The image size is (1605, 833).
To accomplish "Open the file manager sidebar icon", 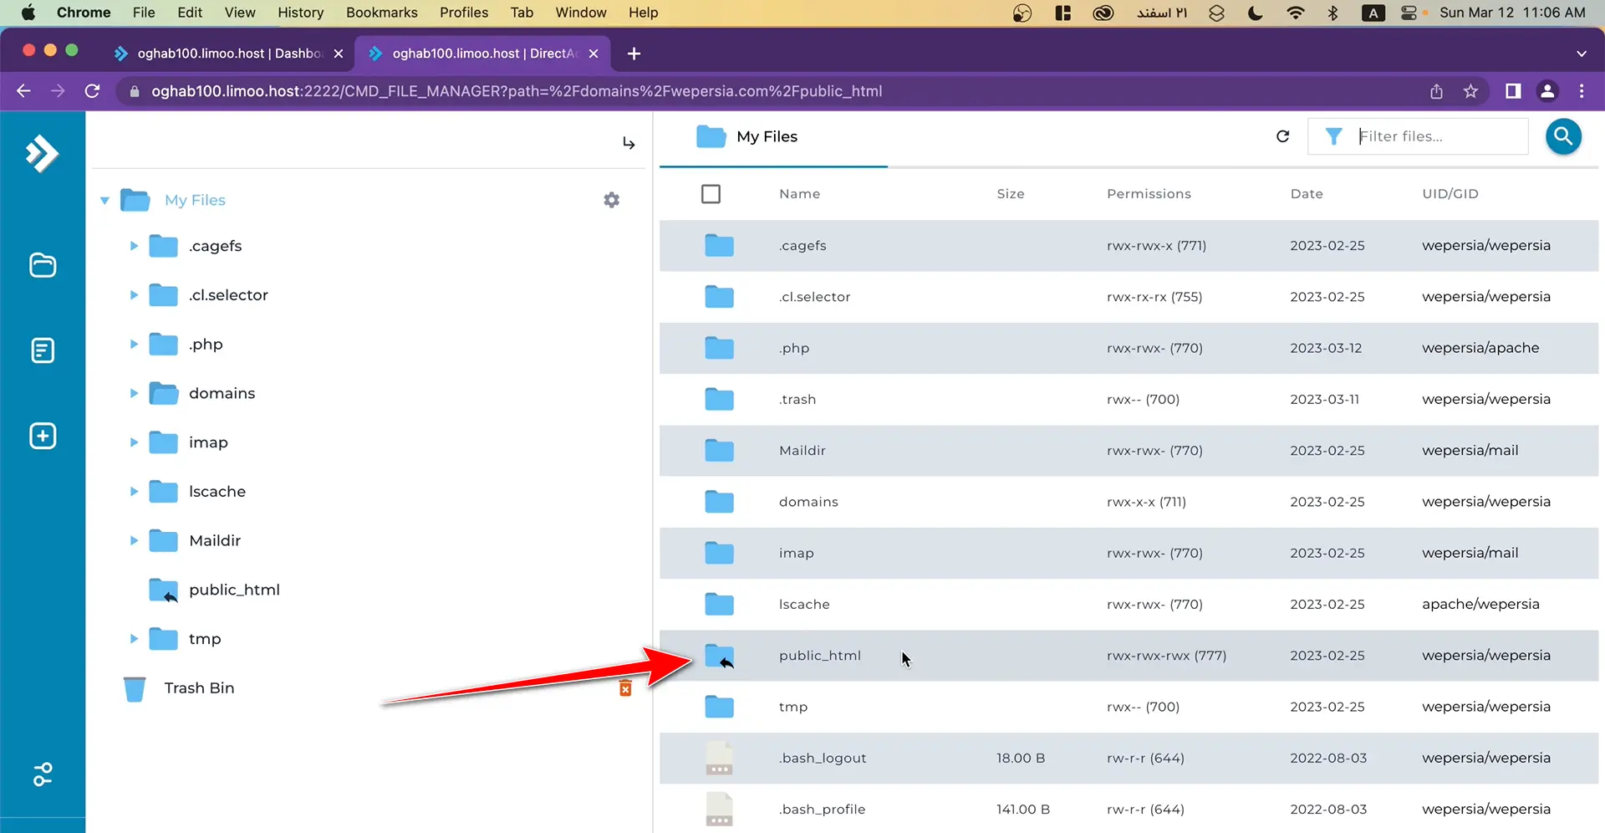I will coord(43,265).
